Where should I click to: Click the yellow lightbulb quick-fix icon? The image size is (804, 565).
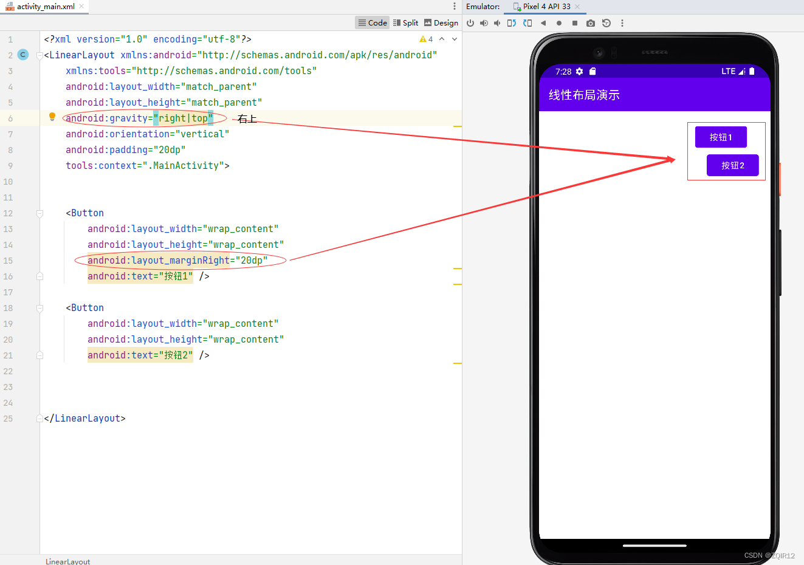point(52,117)
